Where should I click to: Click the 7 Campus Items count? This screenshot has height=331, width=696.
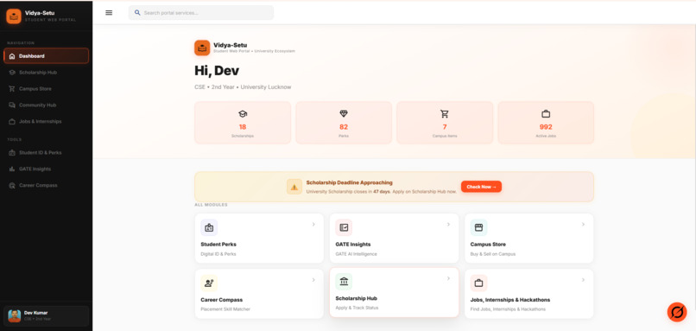(x=445, y=127)
